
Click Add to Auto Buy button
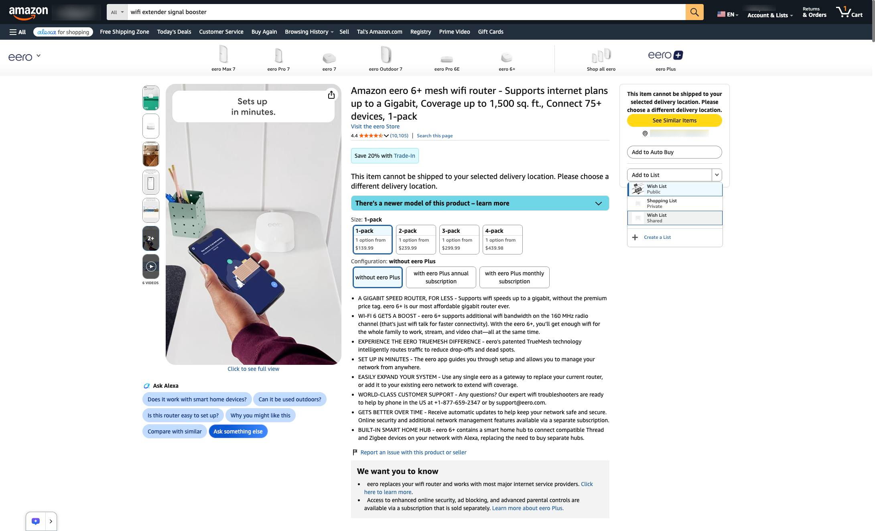click(674, 152)
